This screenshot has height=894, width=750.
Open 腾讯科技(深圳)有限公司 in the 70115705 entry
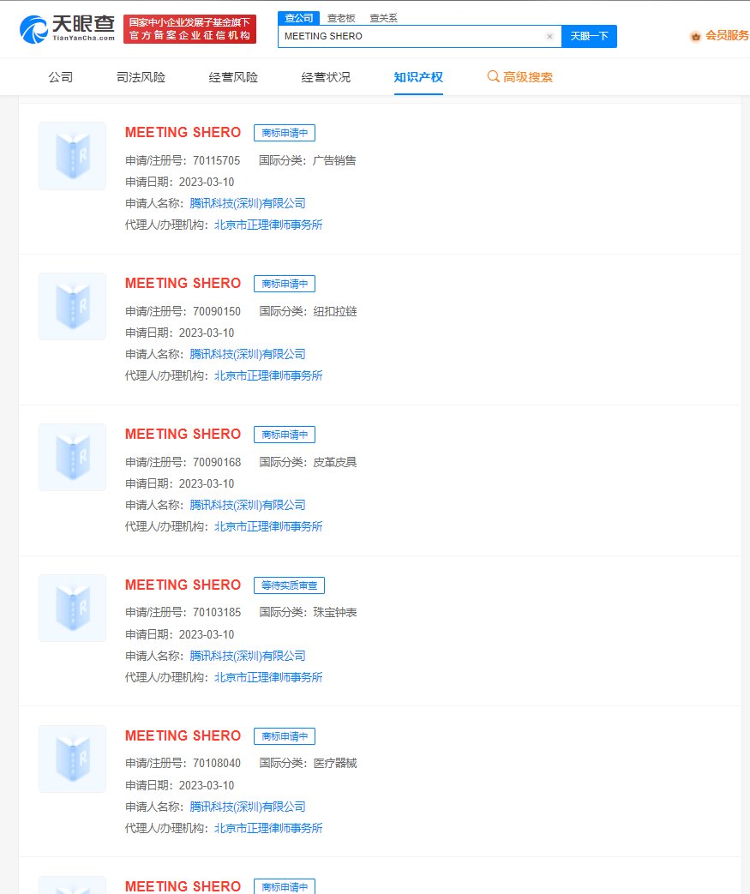tap(248, 203)
